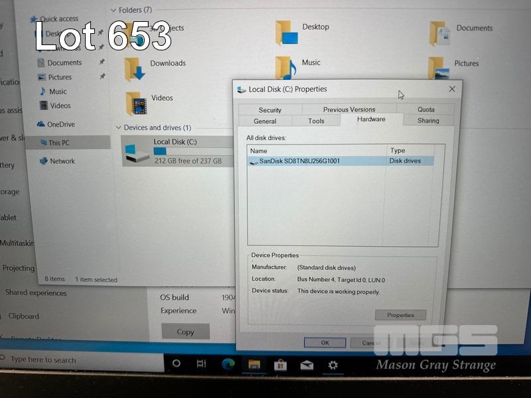The width and height of the screenshot is (531, 398).
Task: Switch to the Tools tab
Action: point(316,121)
